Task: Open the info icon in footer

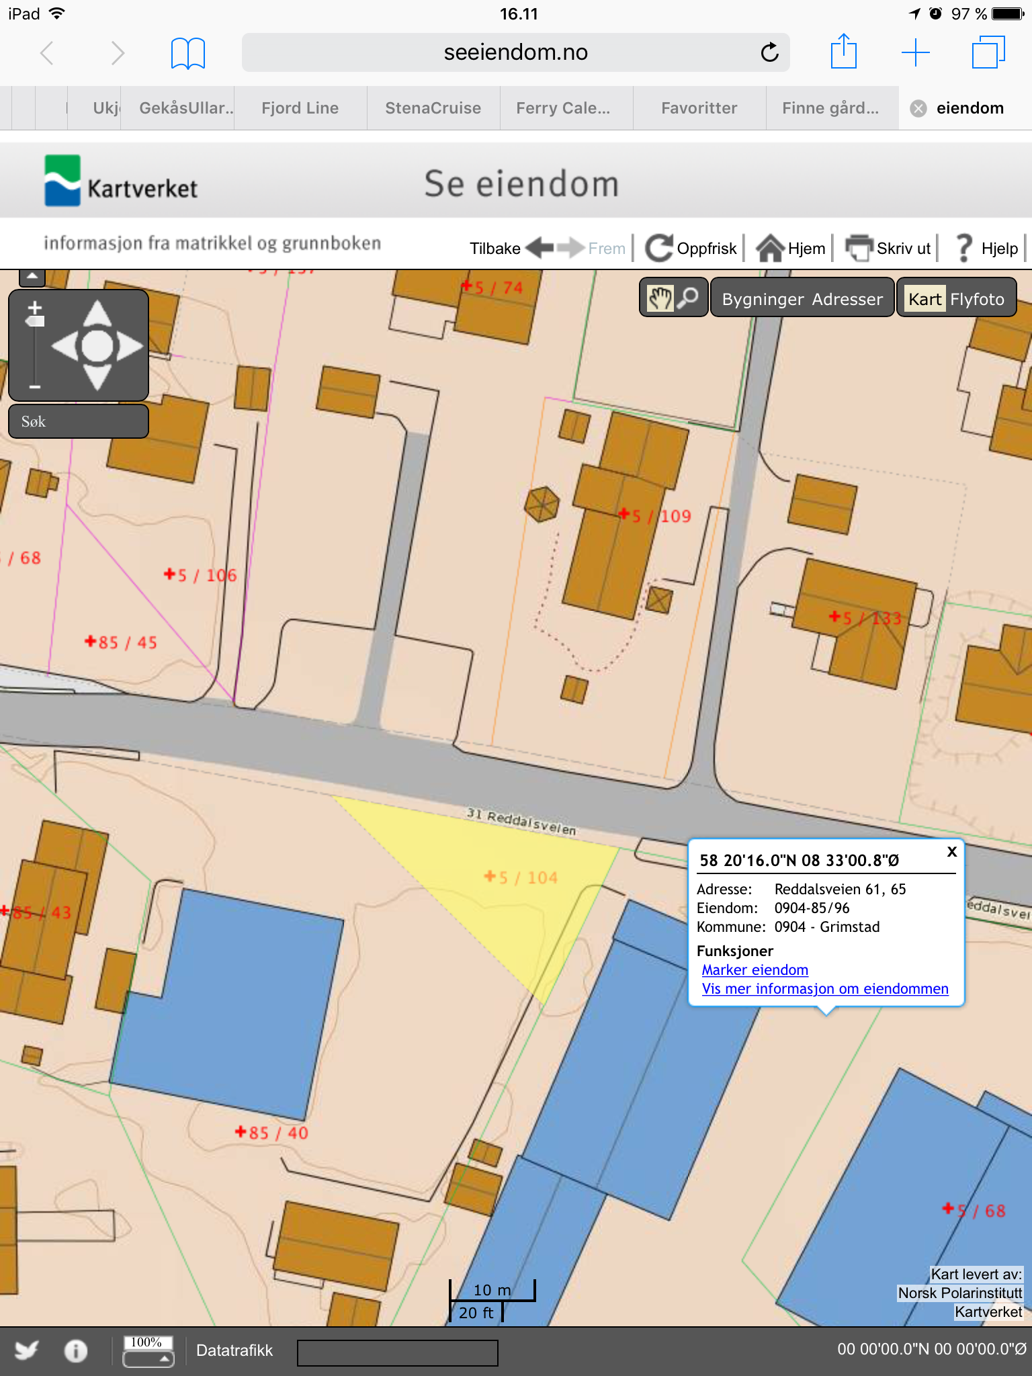Action: tap(75, 1350)
